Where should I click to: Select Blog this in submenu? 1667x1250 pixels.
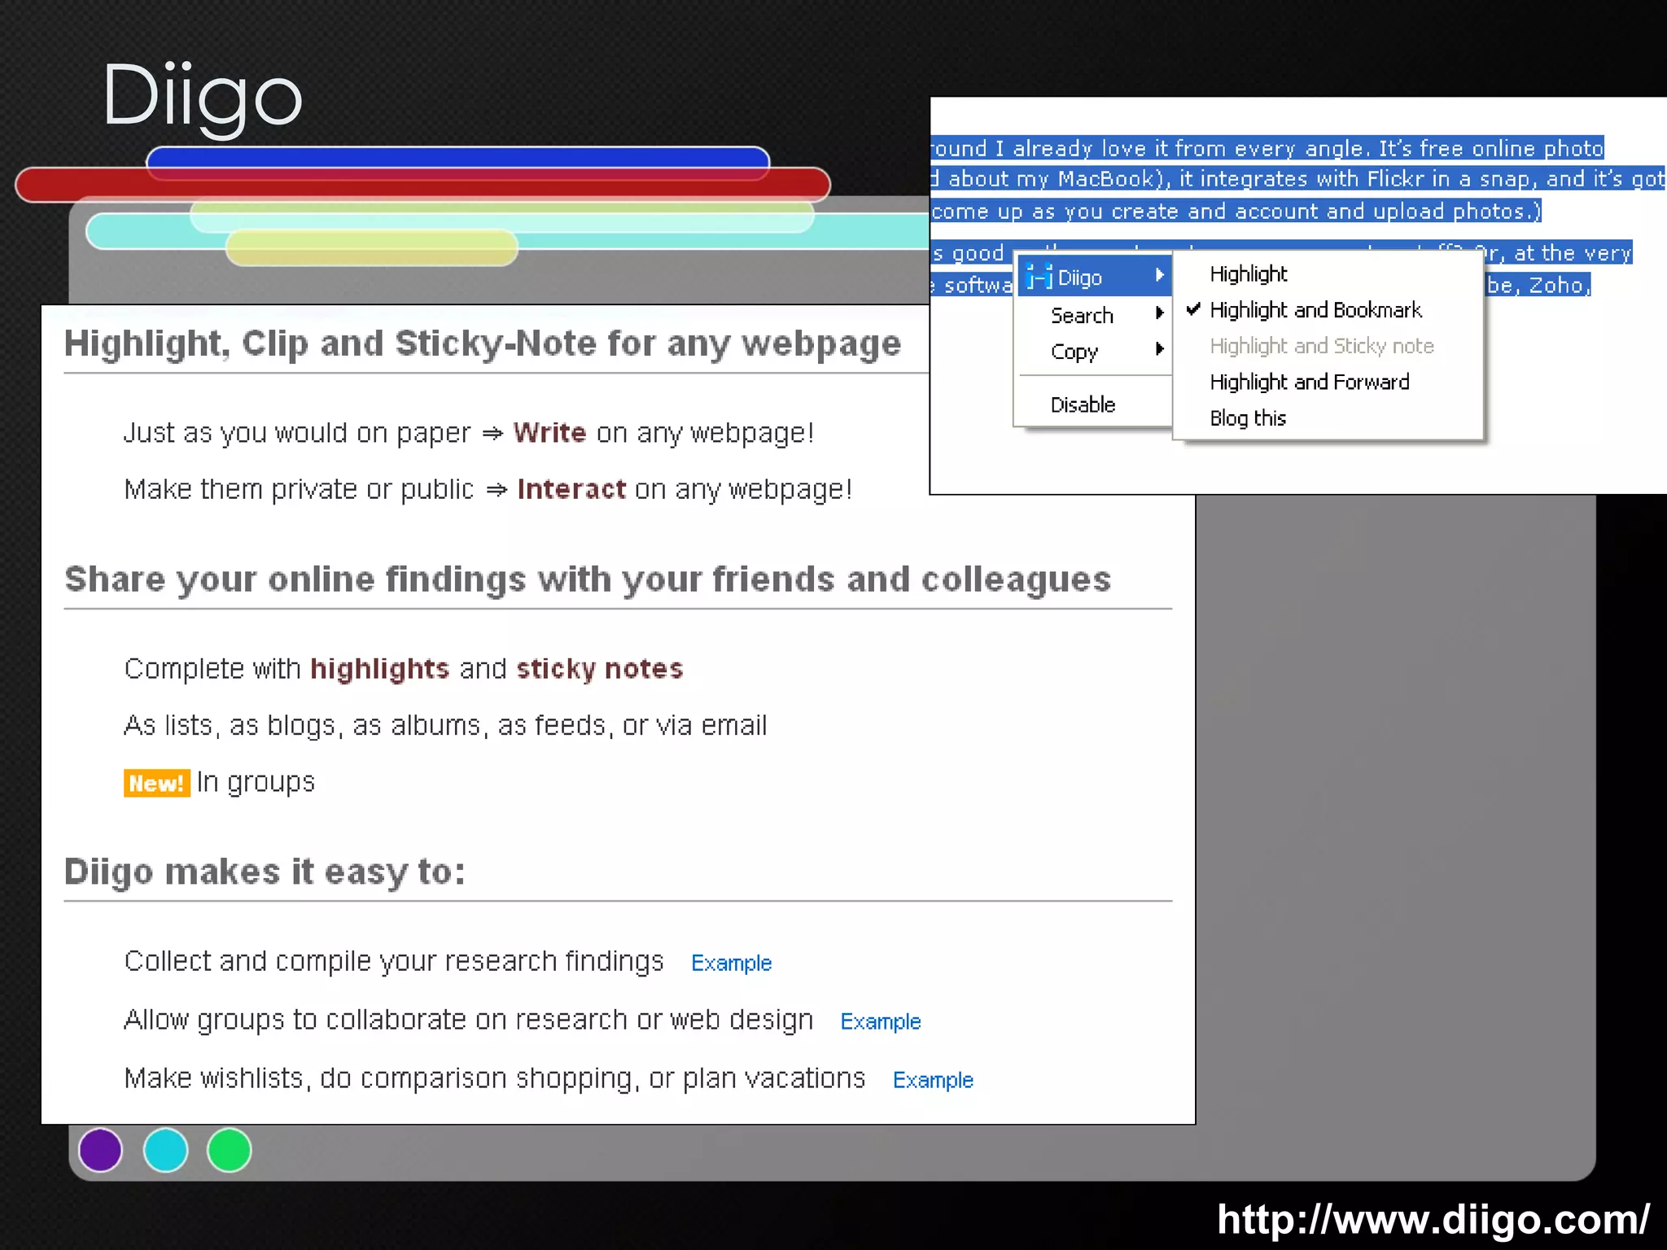1247,418
